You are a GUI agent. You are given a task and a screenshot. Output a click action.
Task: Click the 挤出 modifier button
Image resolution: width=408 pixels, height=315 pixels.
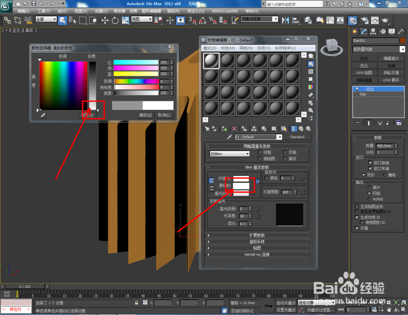[x=364, y=58]
